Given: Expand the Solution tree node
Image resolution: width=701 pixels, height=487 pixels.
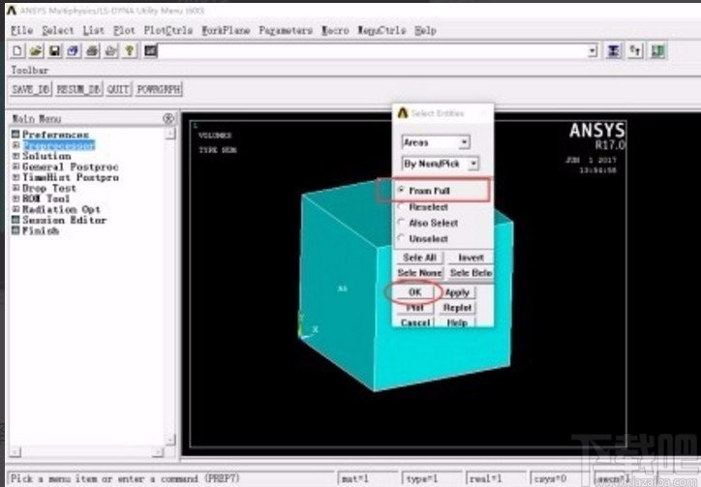Looking at the screenshot, I should (x=15, y=156).
